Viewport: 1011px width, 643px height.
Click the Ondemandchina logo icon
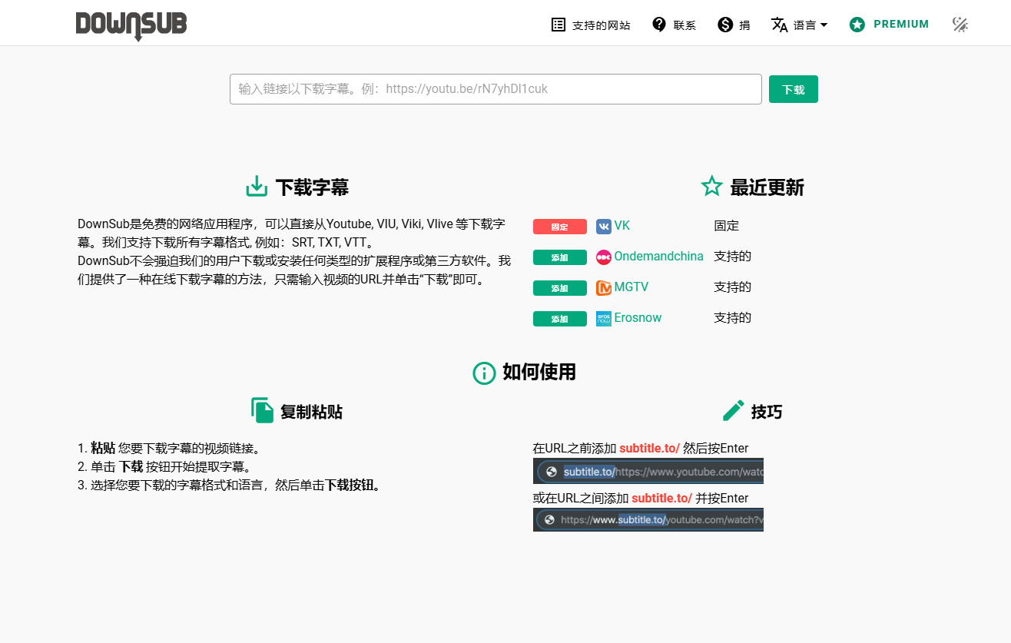tap(604, 257)
